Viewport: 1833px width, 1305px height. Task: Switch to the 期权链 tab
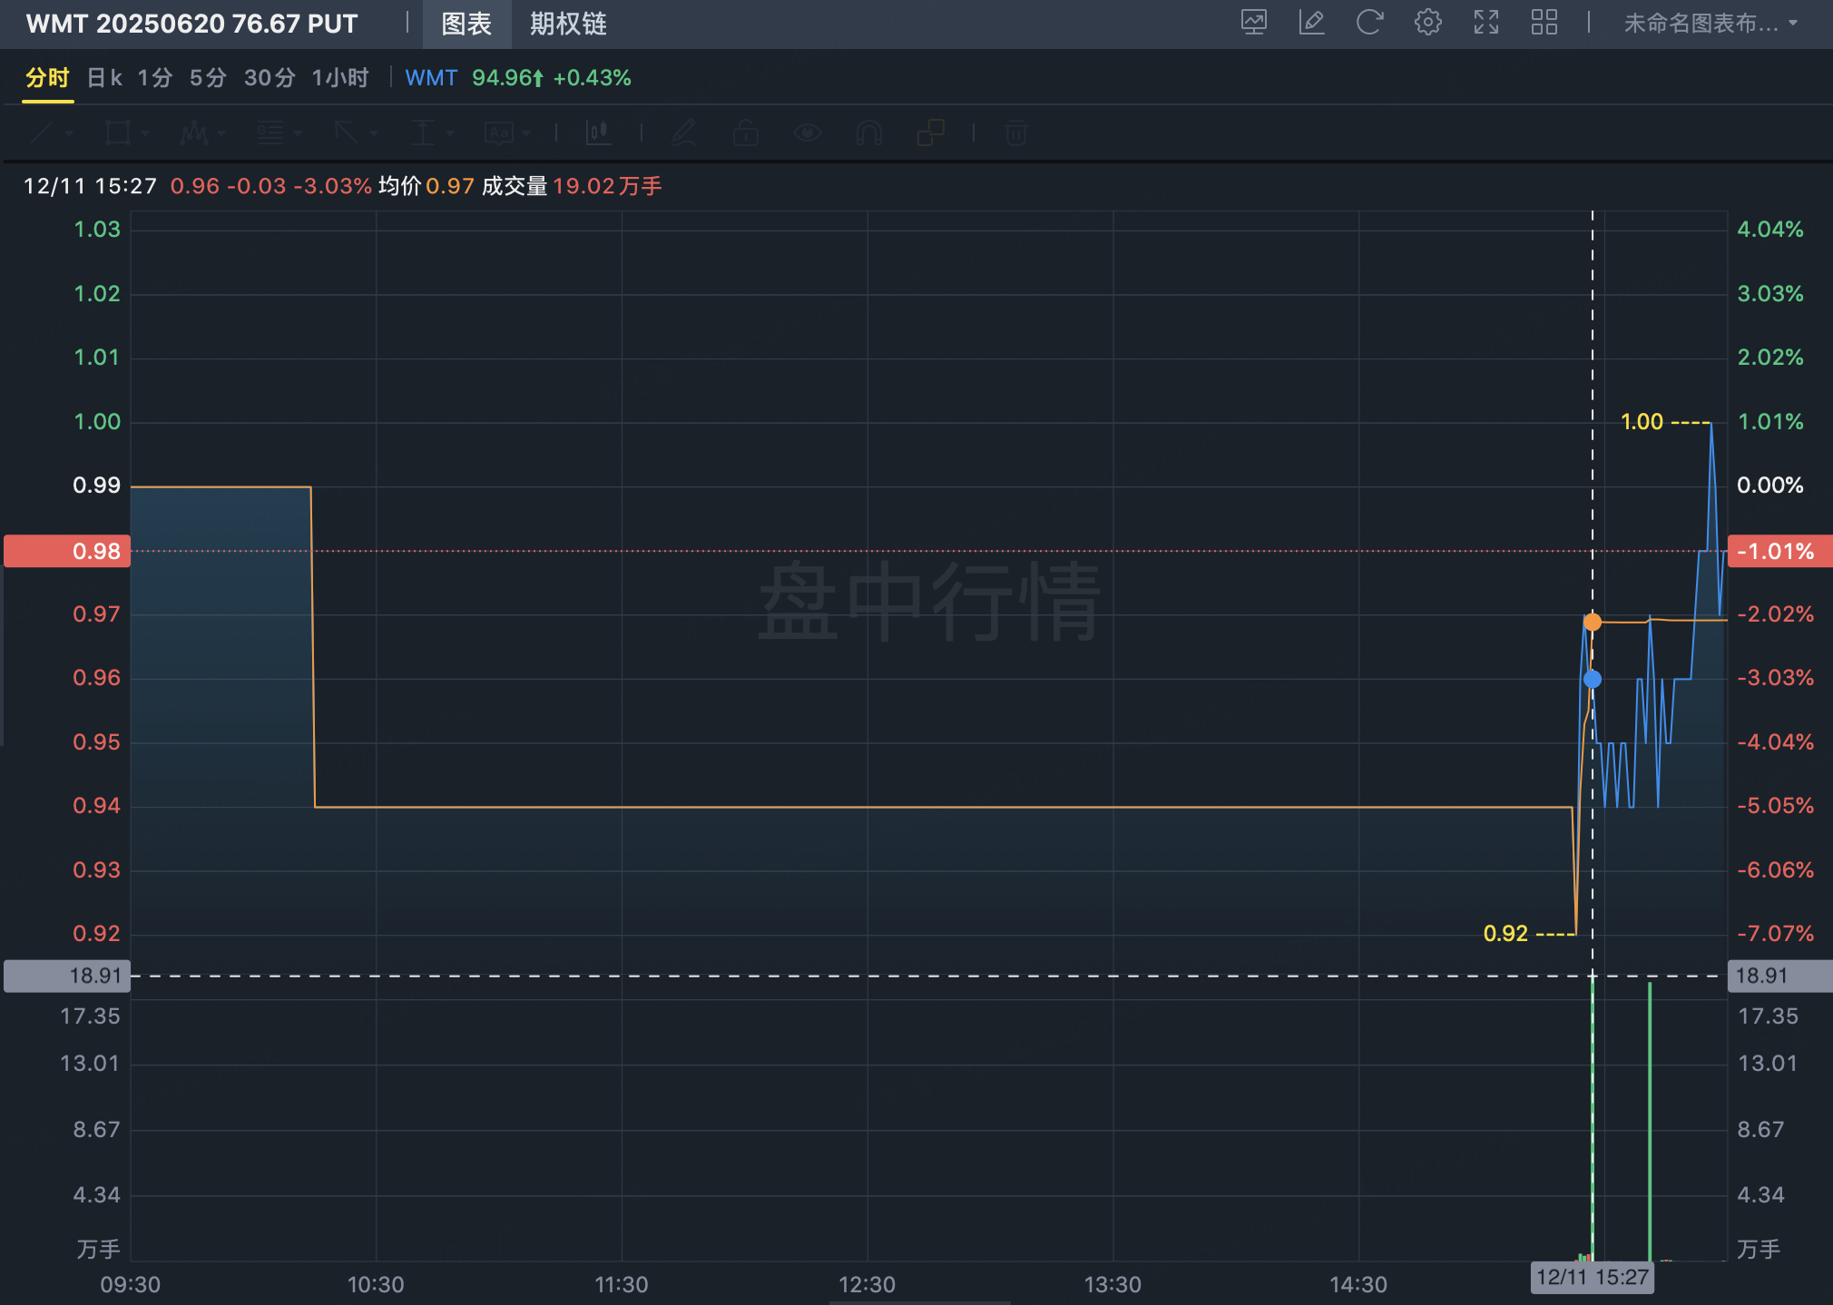[x=568, y=24]
